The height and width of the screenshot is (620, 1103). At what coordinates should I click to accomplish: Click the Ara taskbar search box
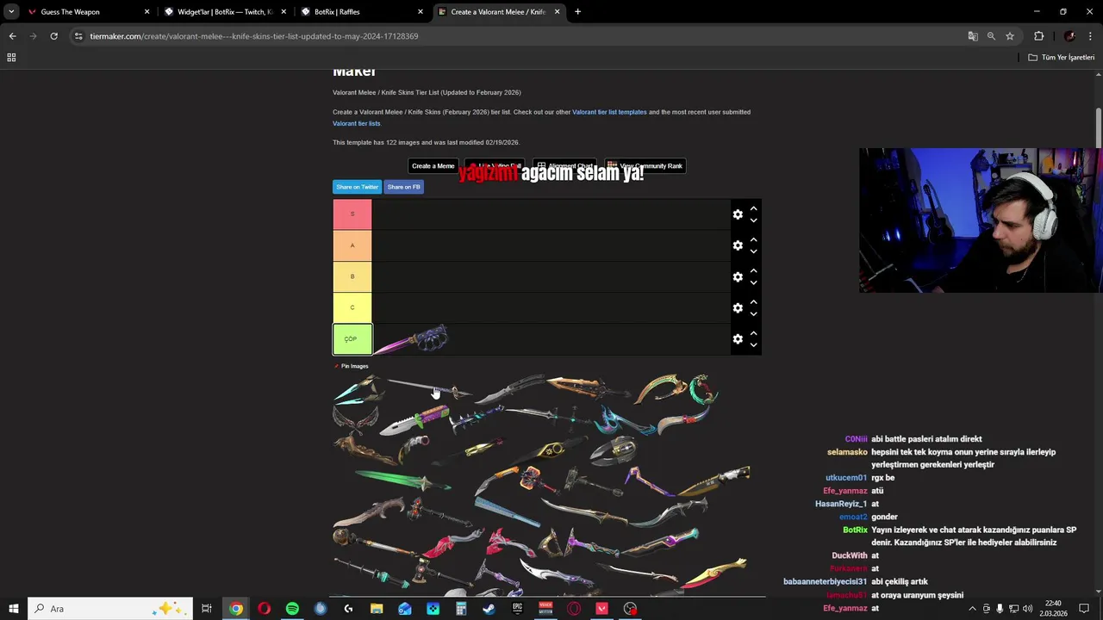coord(110,609)
